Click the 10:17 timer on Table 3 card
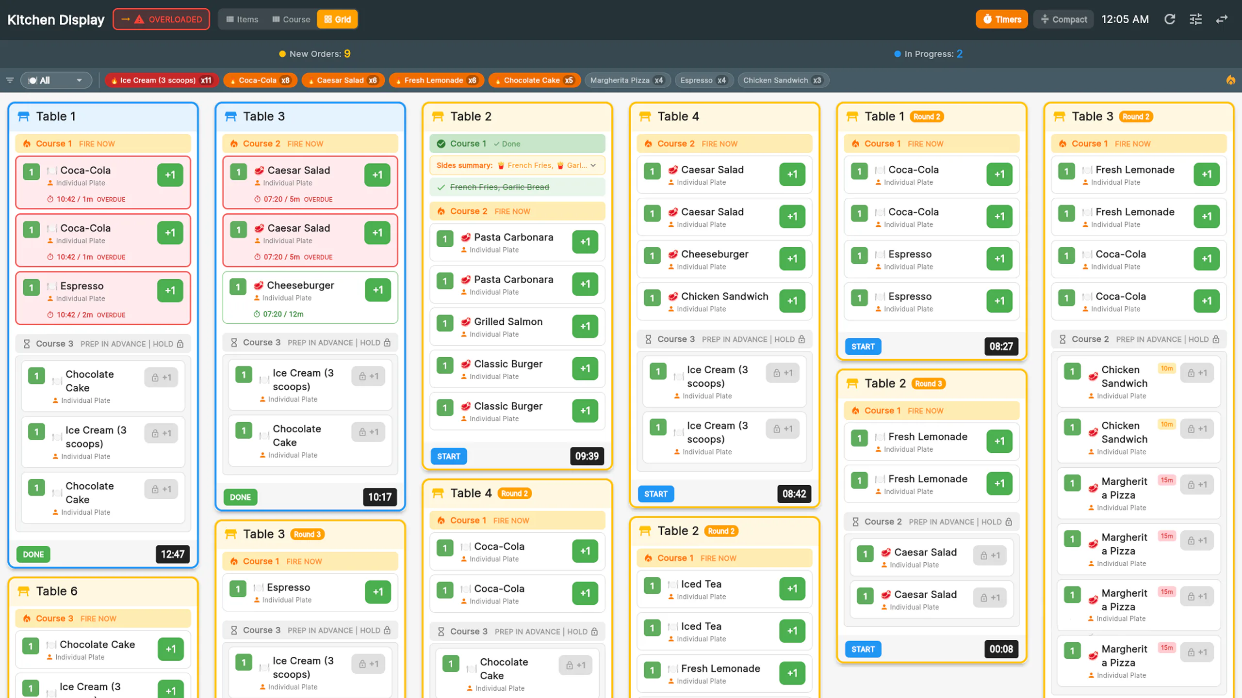The image size is (1242, 698). tap(380, 497)
